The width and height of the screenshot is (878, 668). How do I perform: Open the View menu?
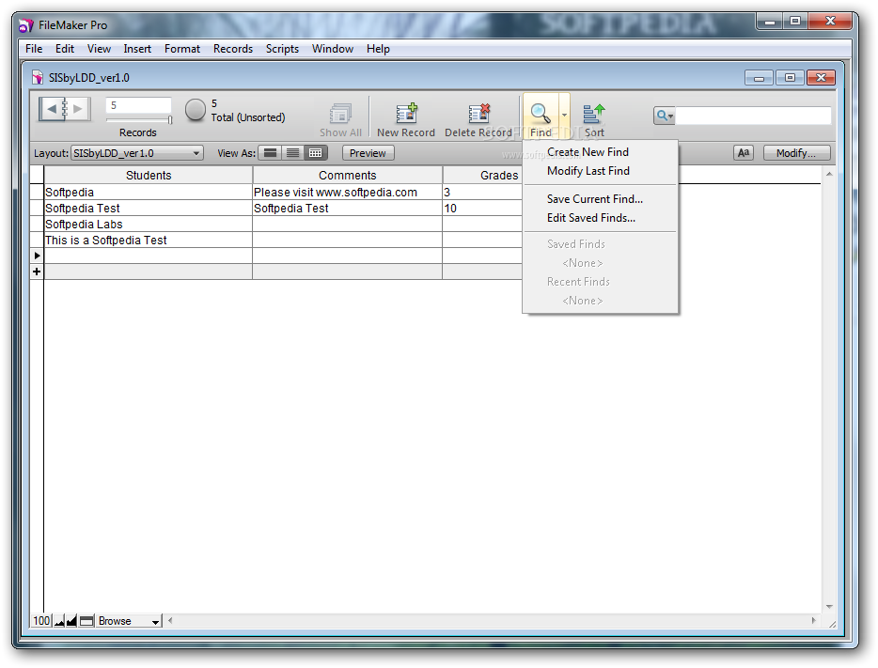pos(99,49)
